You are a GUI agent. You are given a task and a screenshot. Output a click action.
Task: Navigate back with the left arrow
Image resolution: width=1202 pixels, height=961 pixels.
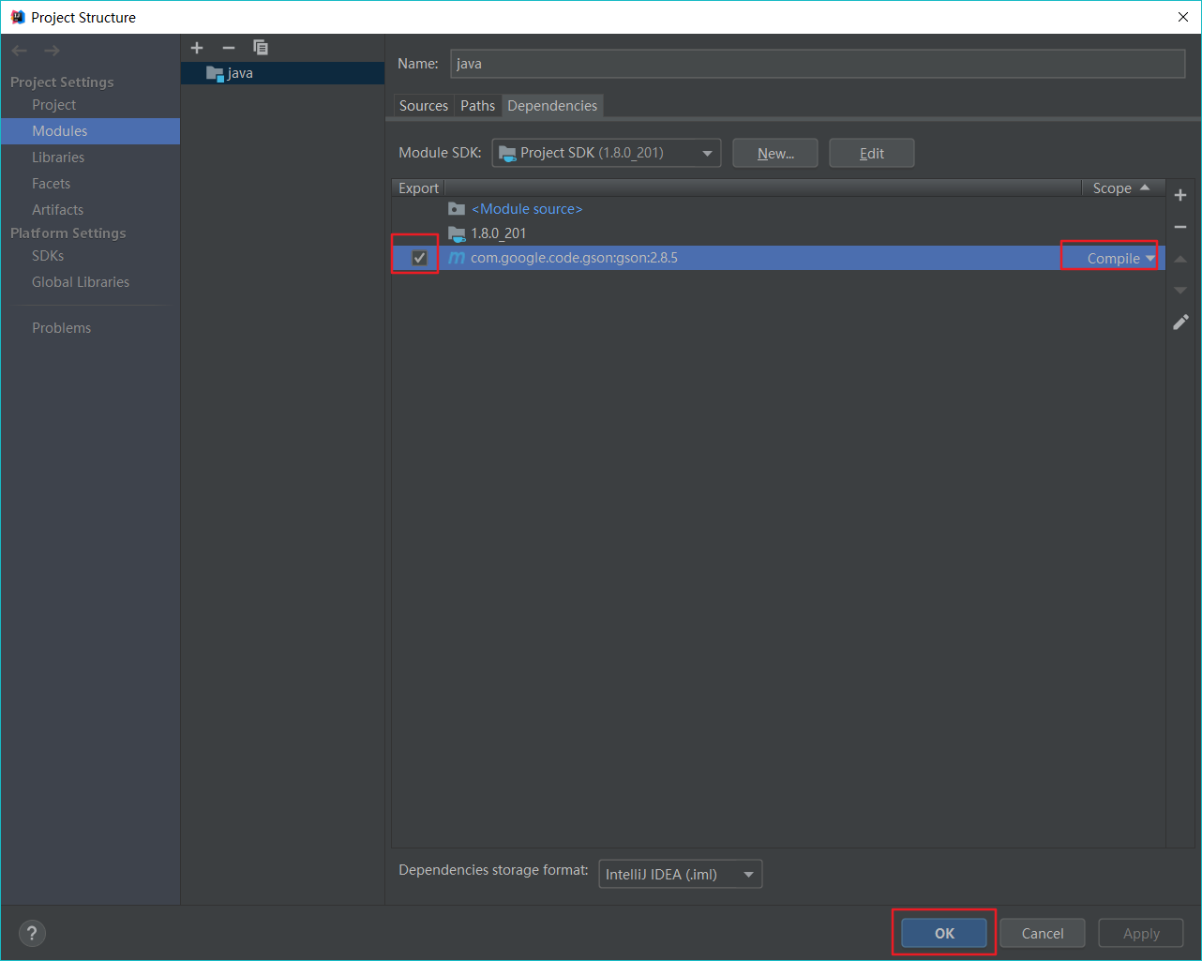coord(20,51)
